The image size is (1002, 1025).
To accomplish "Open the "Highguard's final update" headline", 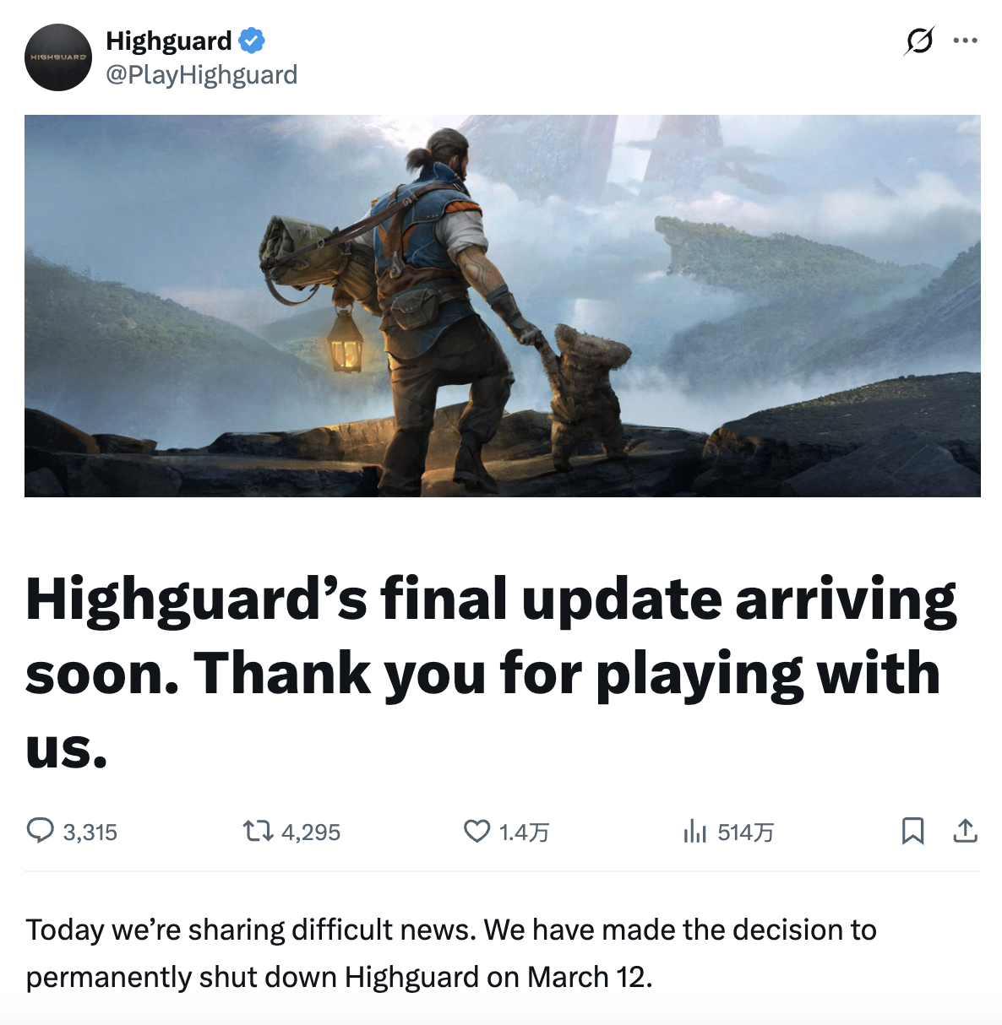I will coord(491,673).
